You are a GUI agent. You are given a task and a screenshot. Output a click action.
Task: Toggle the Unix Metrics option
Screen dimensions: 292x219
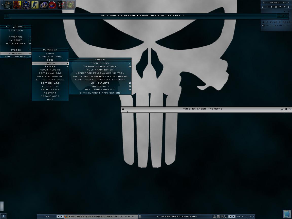100,86
